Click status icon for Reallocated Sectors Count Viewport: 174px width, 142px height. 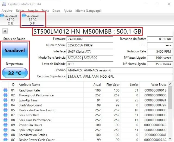(5, 110)
